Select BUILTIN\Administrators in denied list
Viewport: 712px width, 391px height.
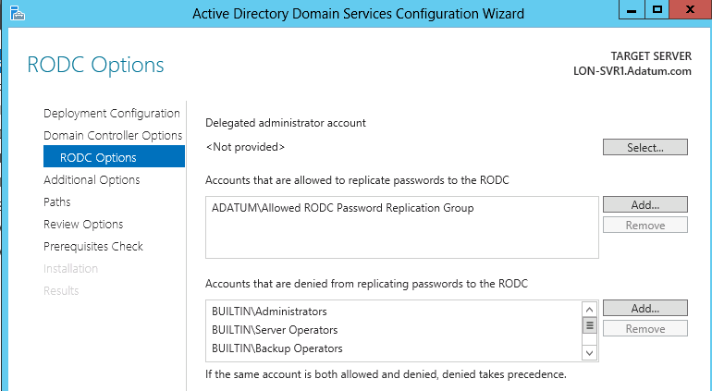point(269,312)
